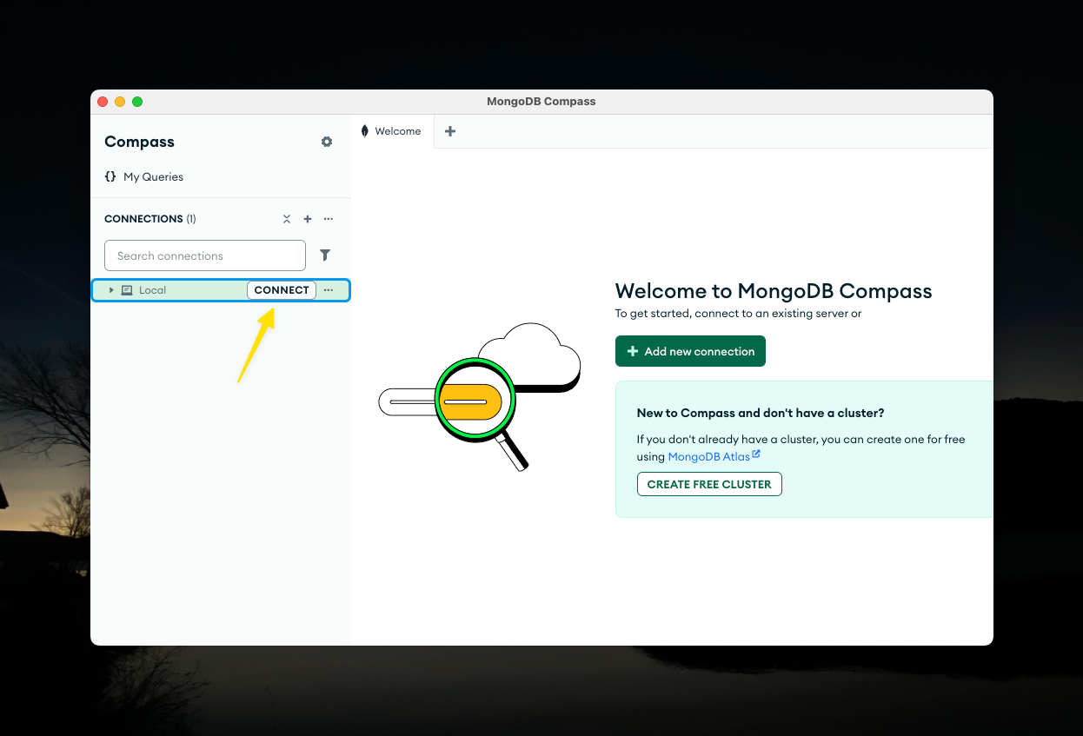Image resolution: width=1083 pixels, height=736 pixels.
Task: Focus the Search connections field
Action: [205, 255]
